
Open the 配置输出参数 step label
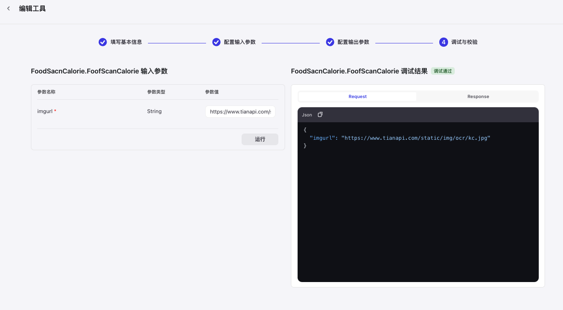click(354, 42)
